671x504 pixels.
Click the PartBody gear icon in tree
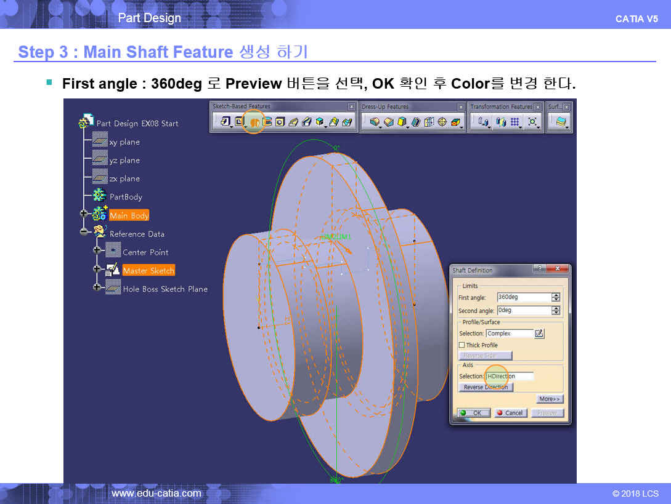[x=99, y=195]
